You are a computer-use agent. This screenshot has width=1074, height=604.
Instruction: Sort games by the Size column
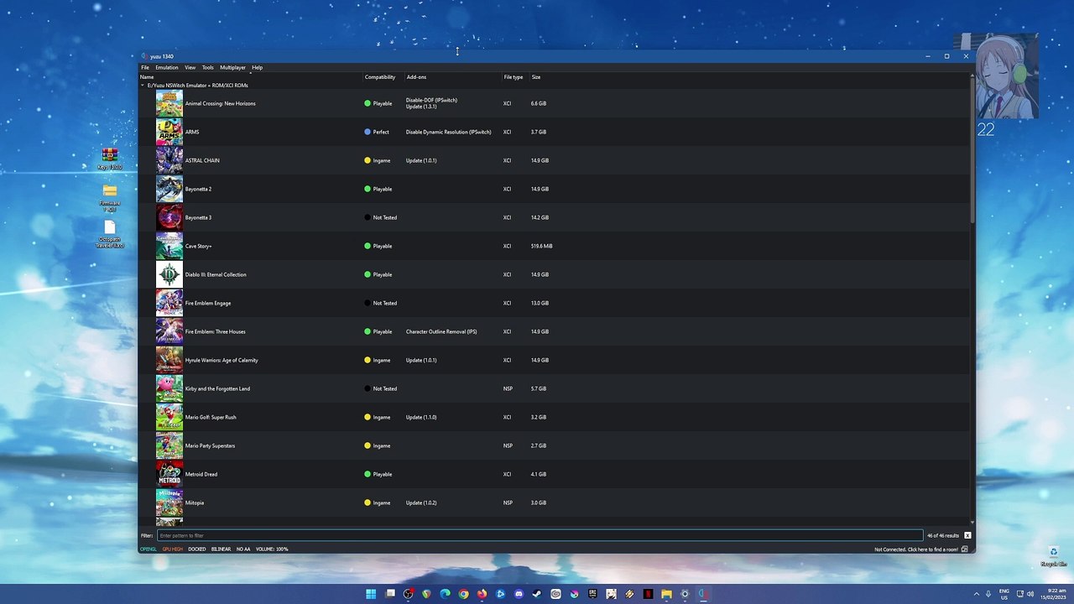[536, 77]
